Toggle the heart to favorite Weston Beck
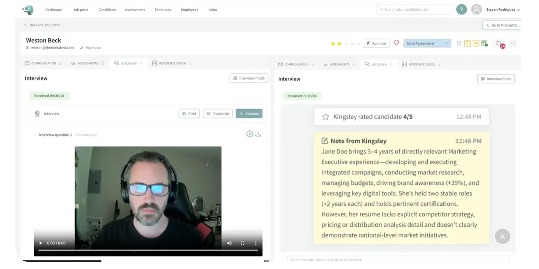Image resolution: width=539 pixels, height=269 pixels. pyautogui.click(x=396, y=43)
